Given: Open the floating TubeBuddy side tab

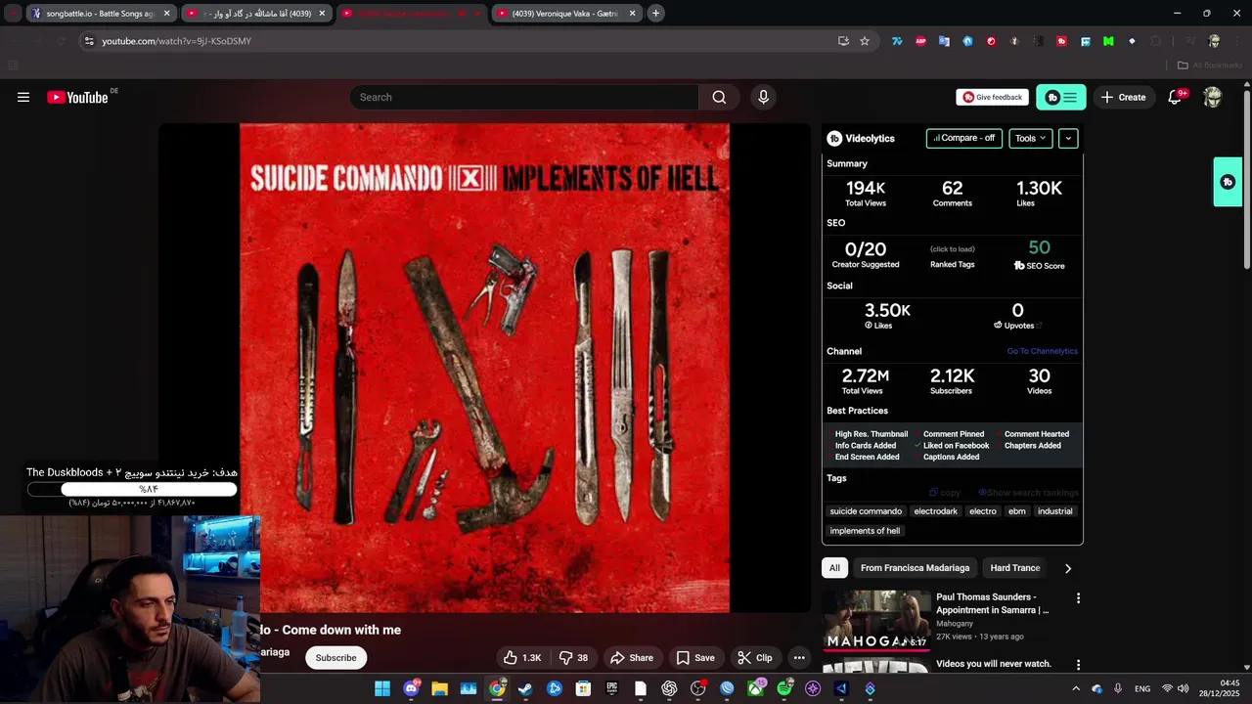Looking at the screenshot, I should (x=1228, y=182).
